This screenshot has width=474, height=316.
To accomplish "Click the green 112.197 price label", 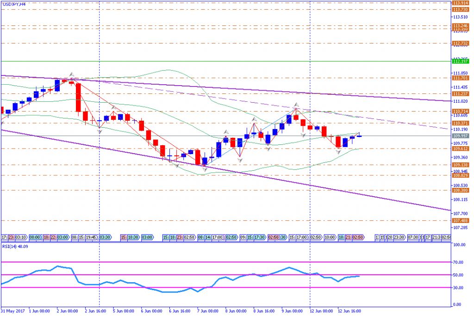I will point(460,61).
